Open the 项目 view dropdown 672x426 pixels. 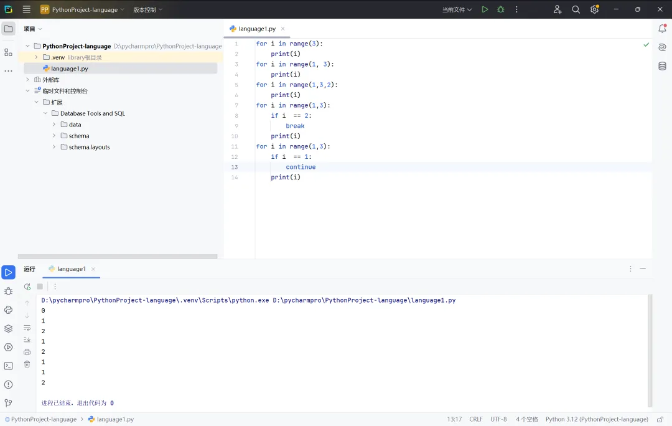coord(33,29)
